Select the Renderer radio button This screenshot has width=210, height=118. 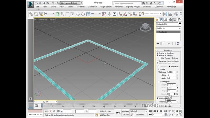tap(169, 66)
